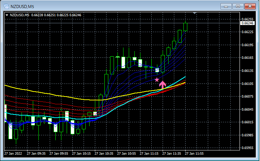Click the 27 Jan 09:35 time label
This screenshot has width=260, height=161.
click(x=36, y=154)
